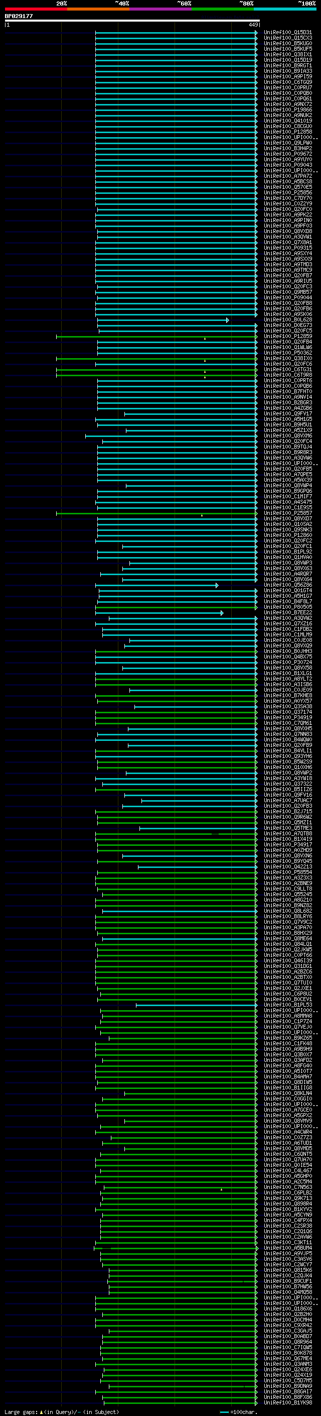Select the UniRef100_Q9FV17 label
321x1416 pixels.
click(288, 413)
